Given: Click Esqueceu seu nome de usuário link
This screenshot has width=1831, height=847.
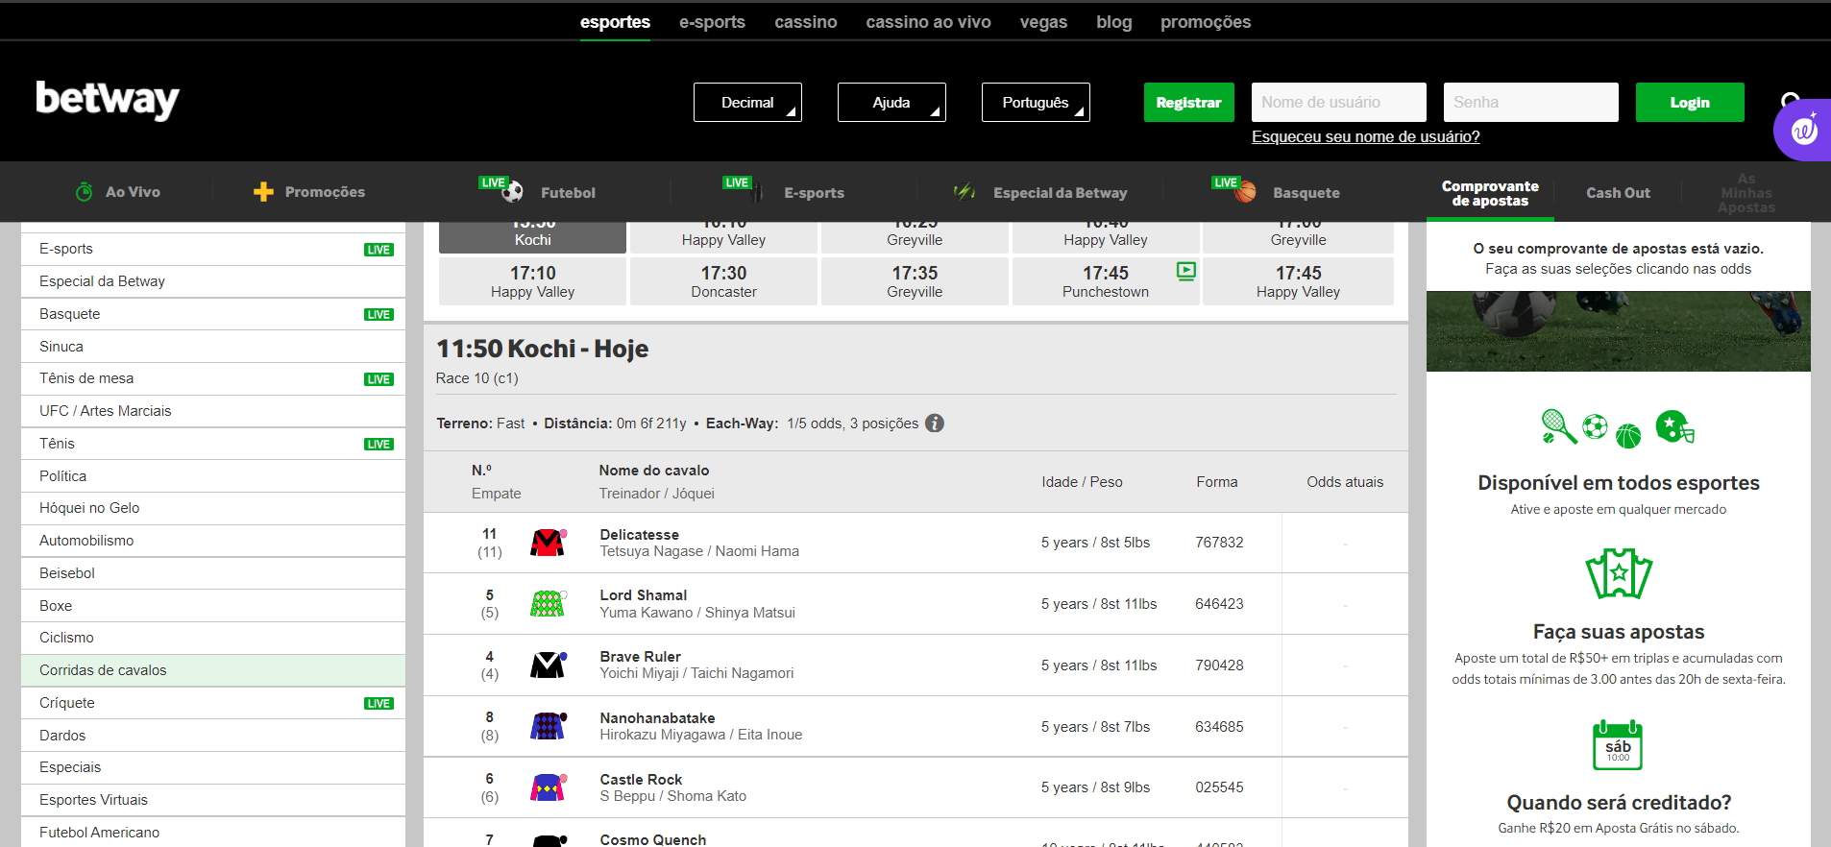Looking at the screenshot, I should pos(1365,136).
